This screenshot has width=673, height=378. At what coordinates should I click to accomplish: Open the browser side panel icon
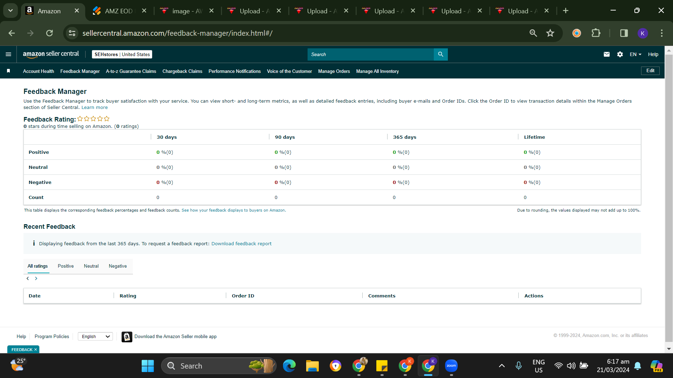coord(624,33)
